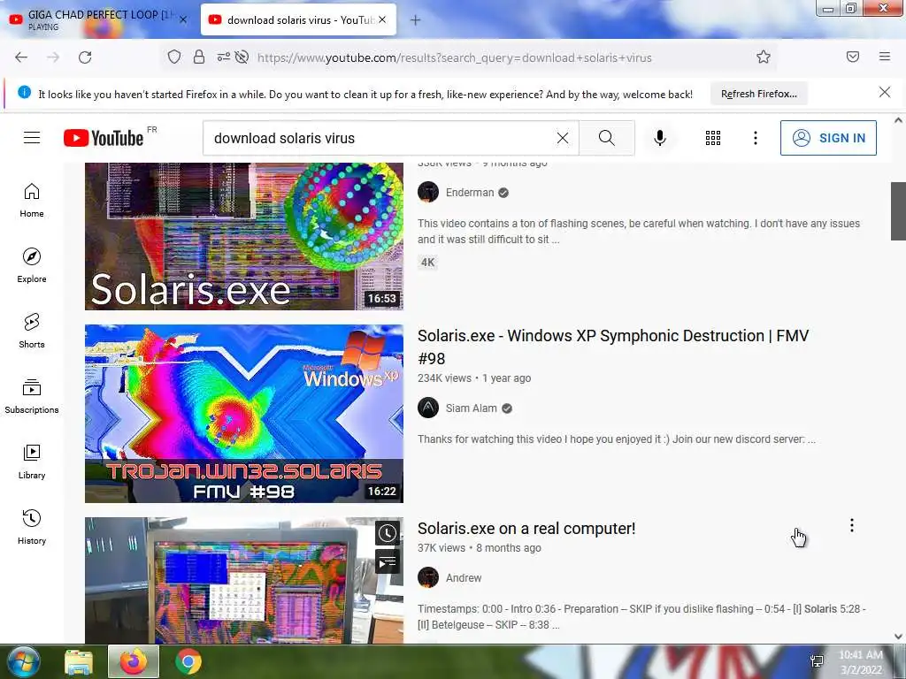Open Shorts in sidebar

[x=32, y=331]
